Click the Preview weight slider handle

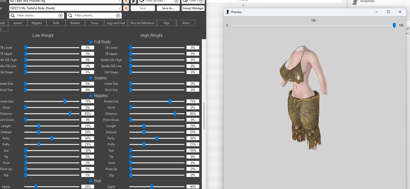[394, 25]
